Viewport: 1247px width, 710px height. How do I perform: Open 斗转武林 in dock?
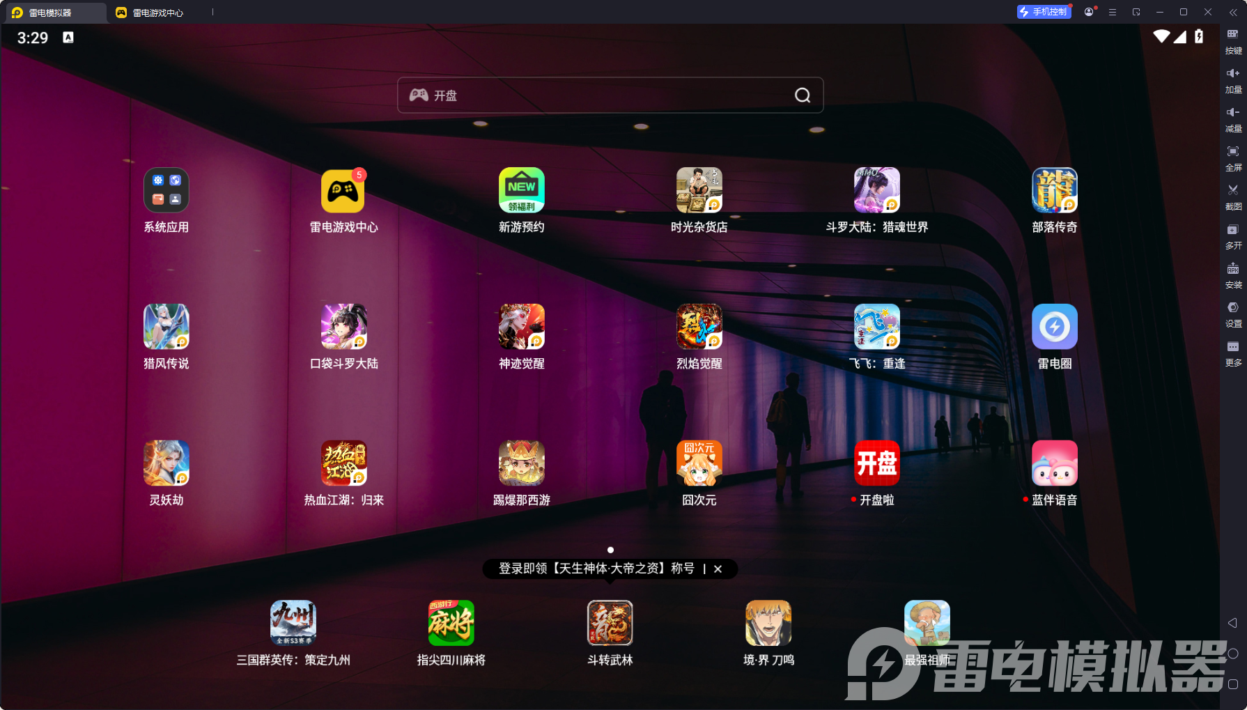610,623
